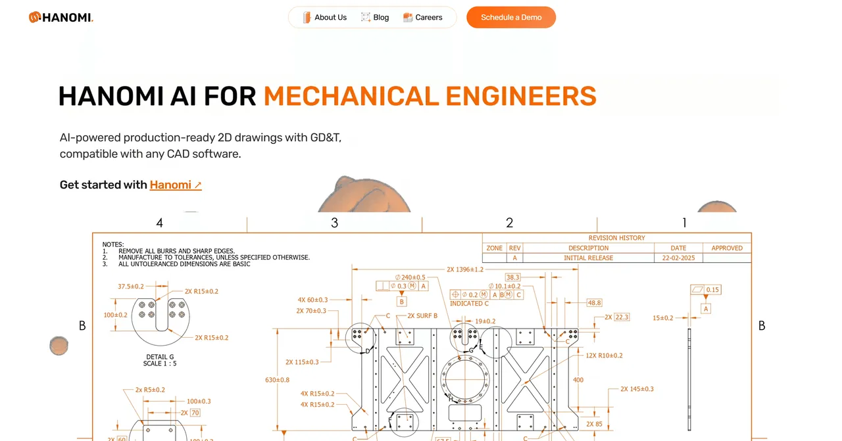Click the APPROVED column header

coord(727,248)
